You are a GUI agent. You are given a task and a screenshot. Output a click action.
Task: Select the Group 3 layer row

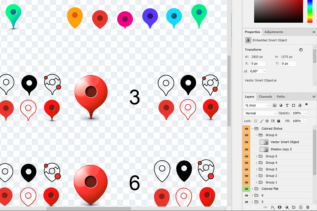pos(281,169)
